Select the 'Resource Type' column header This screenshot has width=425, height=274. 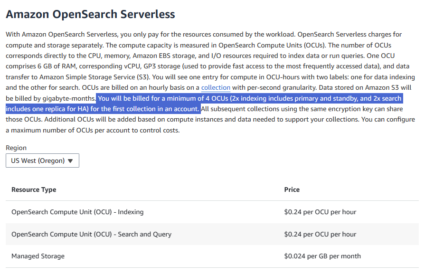[x=34, y=190]
